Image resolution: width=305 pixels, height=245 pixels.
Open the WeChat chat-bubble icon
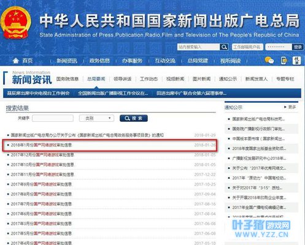(269, 61)
